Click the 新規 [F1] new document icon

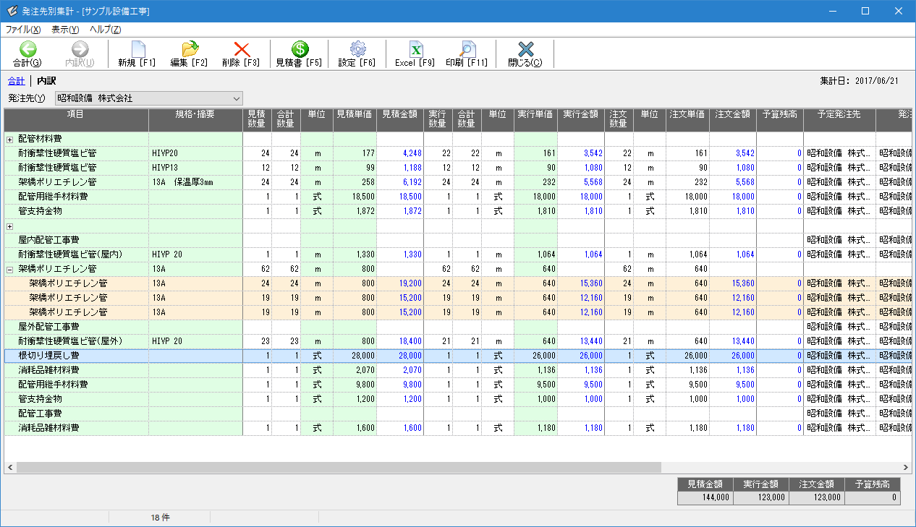[137, 49]
